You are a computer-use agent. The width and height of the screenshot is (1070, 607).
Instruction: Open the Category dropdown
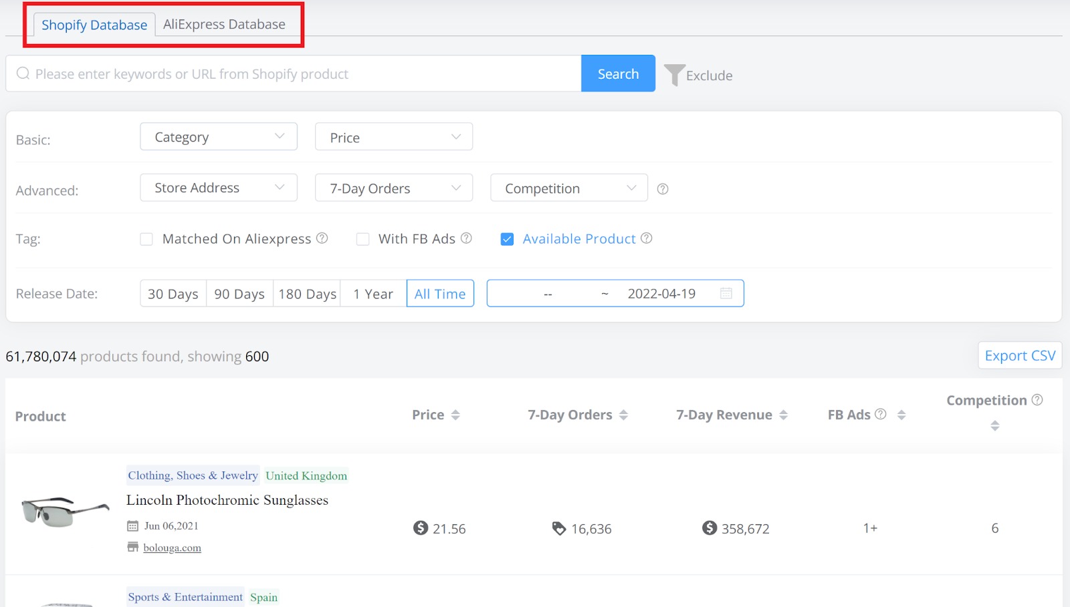pos(218,136)
